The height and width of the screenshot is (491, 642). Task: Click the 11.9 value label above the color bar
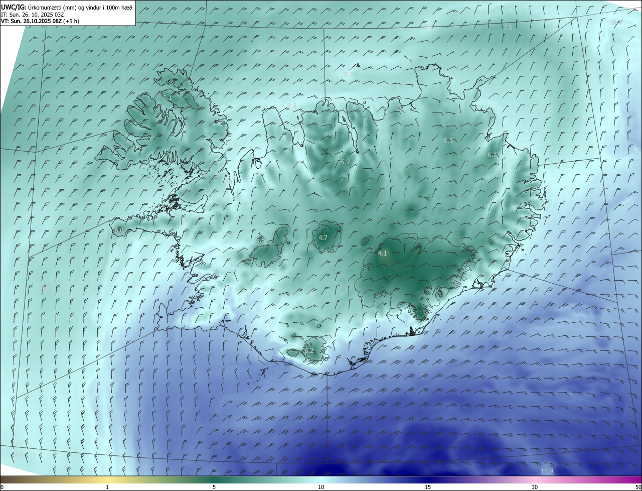coord(547,471)
